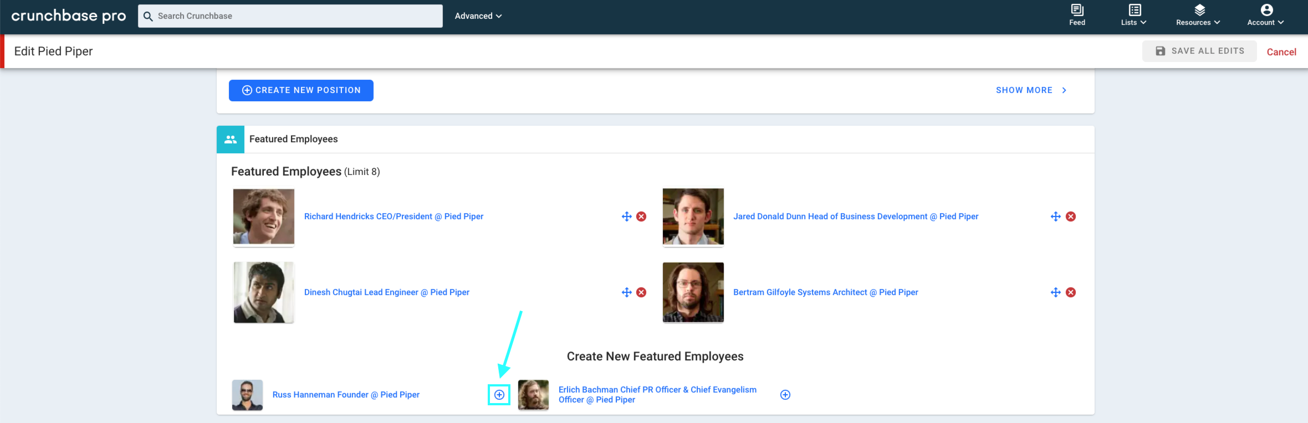Click the Edit Pied Piper title
1308x423 pixels.
coord(53,51)
